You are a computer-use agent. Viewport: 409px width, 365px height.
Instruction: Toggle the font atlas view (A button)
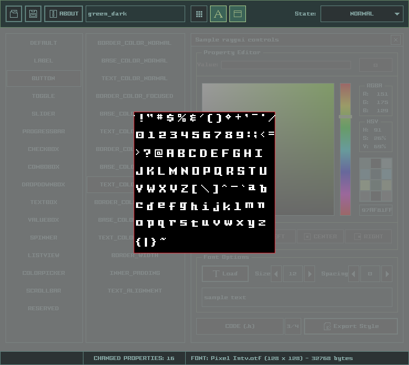(218, 14)
